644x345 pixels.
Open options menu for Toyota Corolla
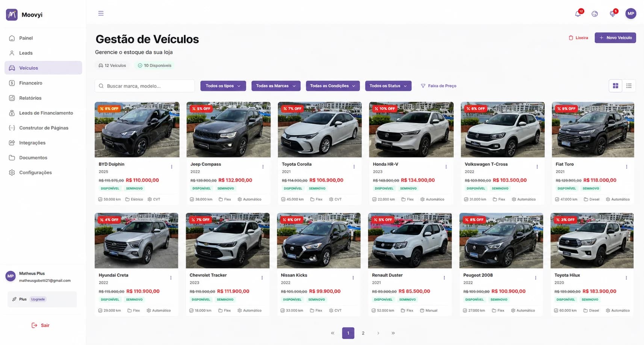(354, 167)
